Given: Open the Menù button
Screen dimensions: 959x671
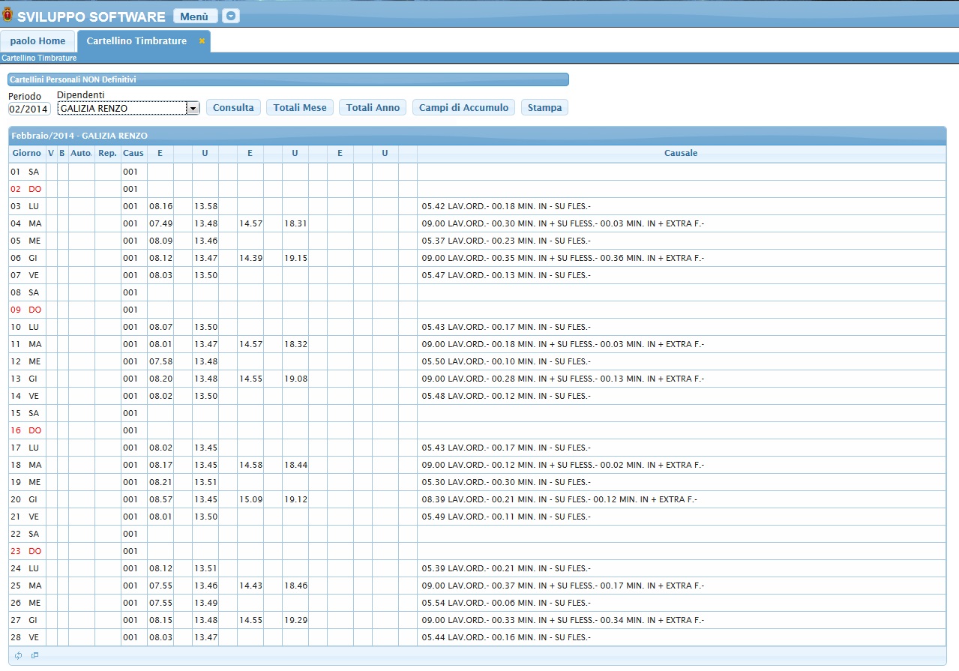Looking at the screenshot, I should click(195, 16).
